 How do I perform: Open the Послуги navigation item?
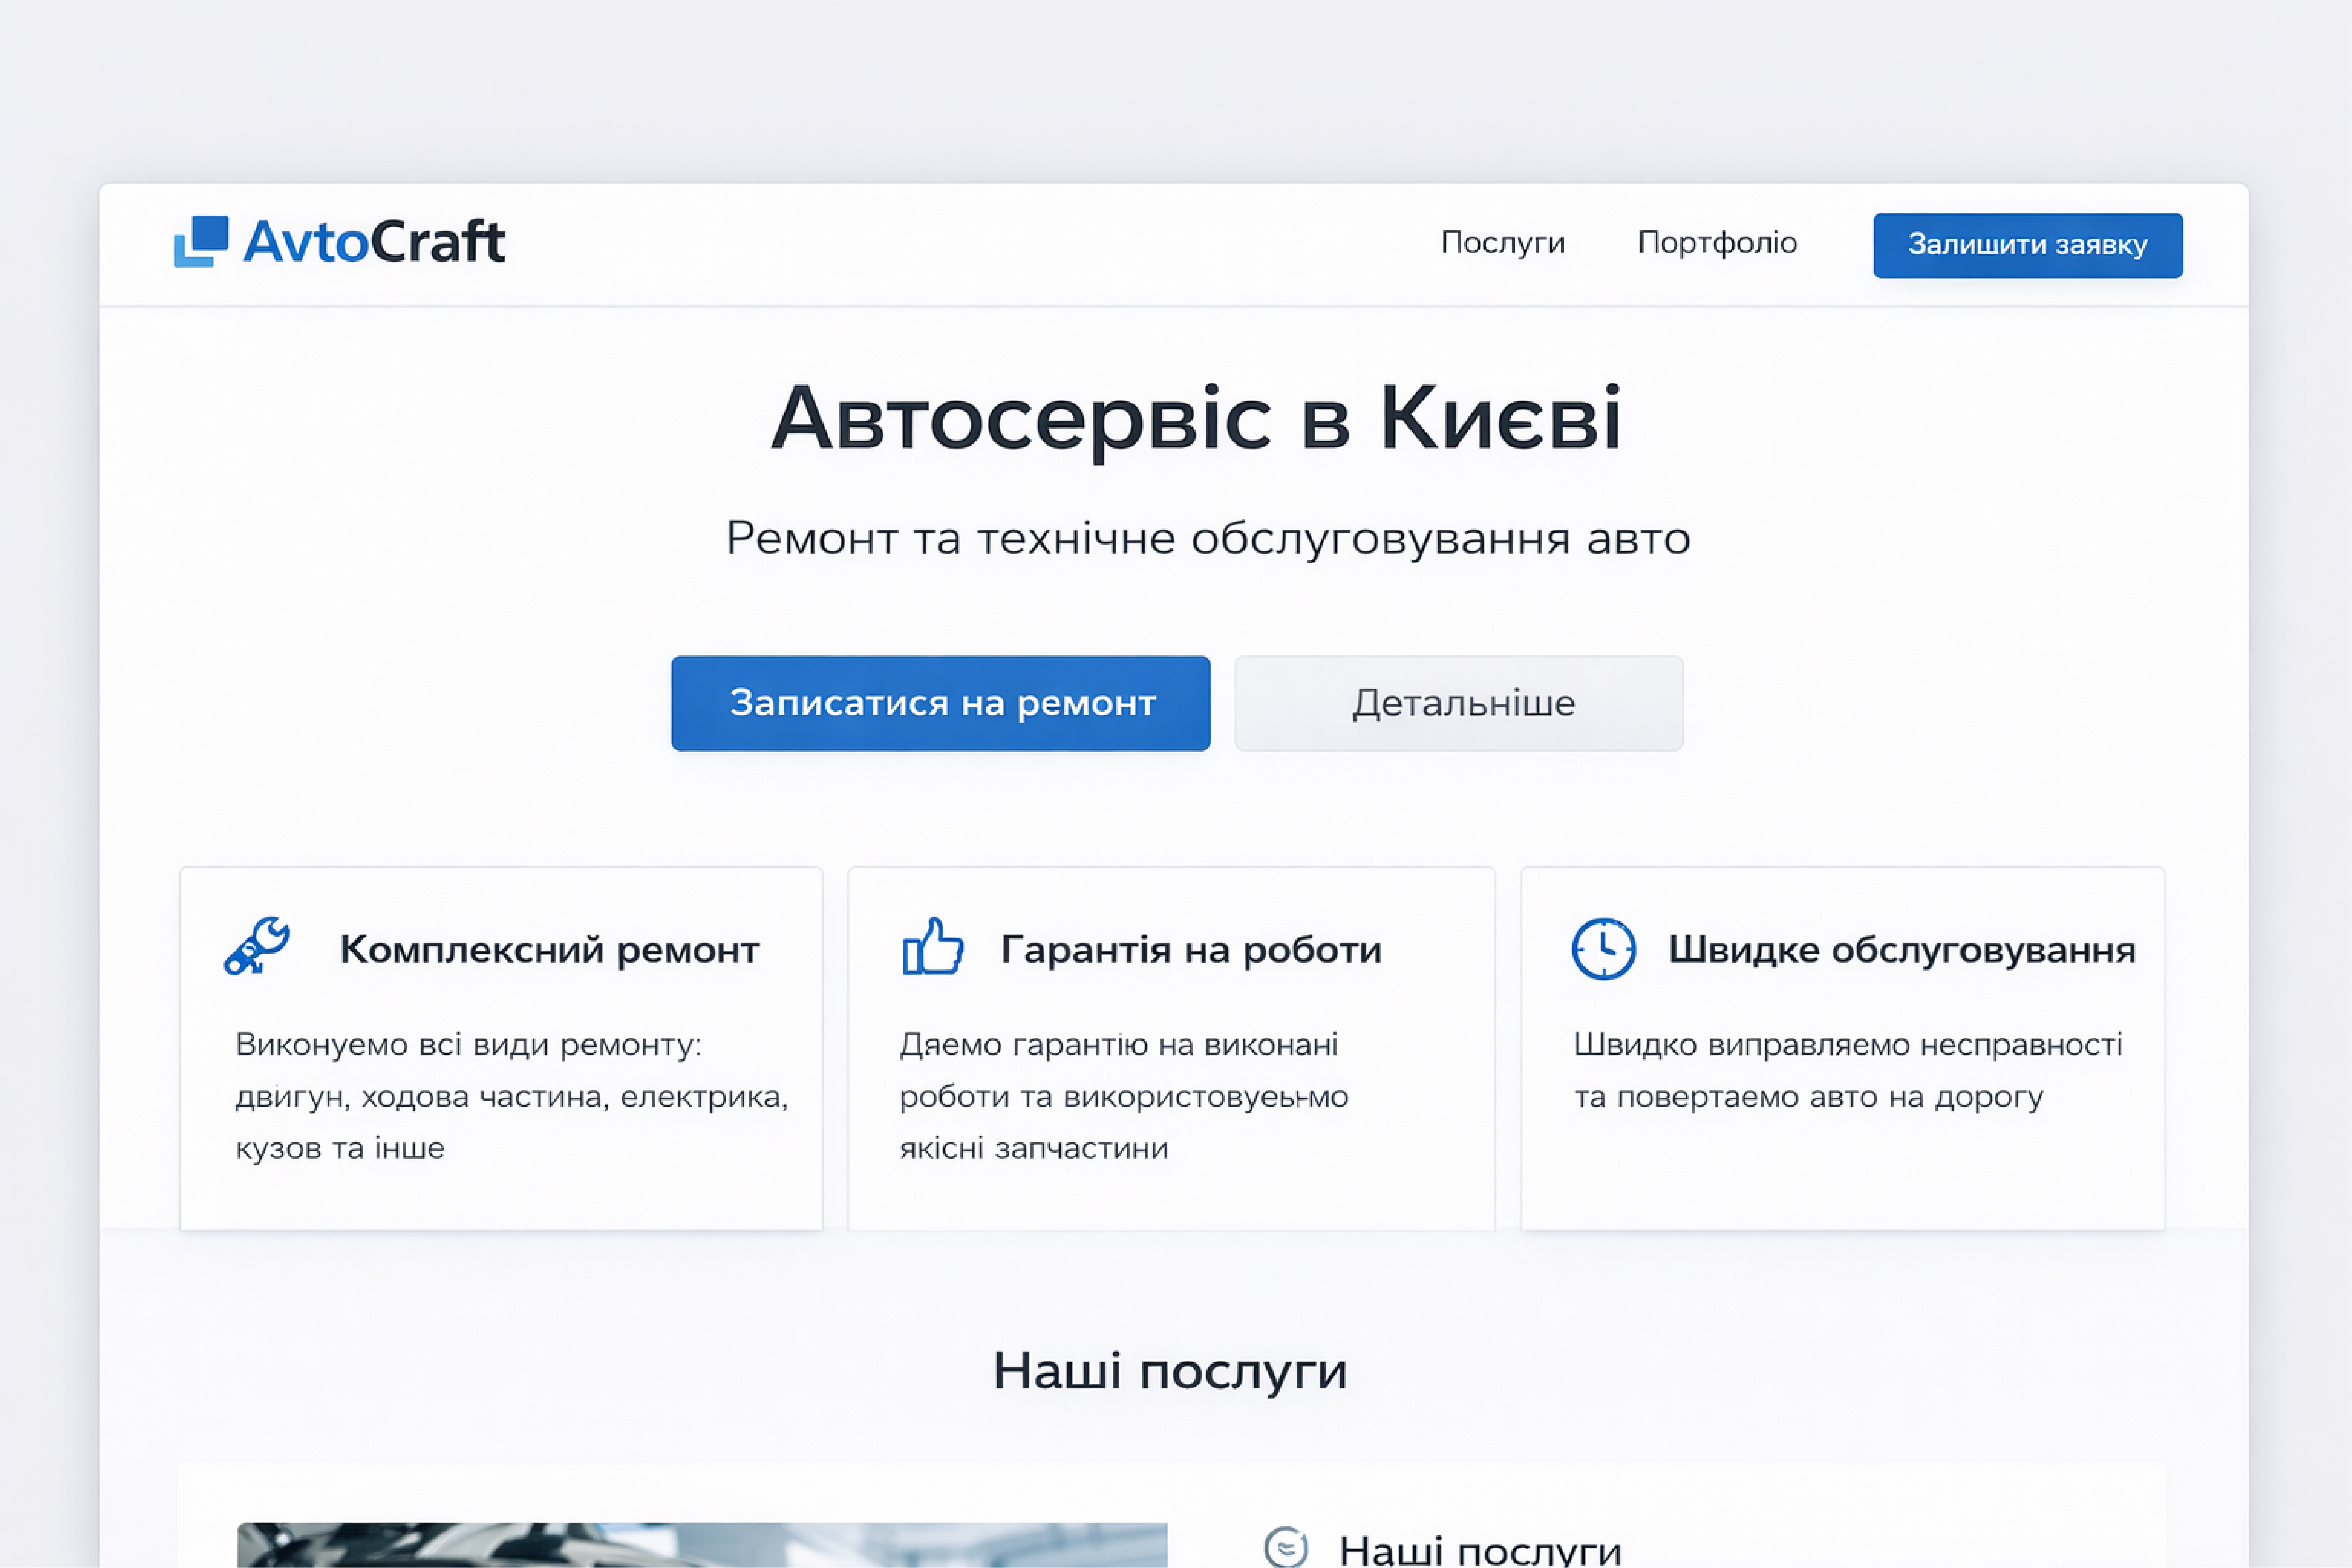pyautogui.click(x=1503, y=243)
